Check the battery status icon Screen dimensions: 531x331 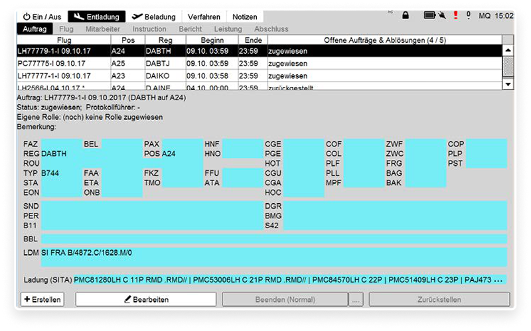tap(429, 15)
